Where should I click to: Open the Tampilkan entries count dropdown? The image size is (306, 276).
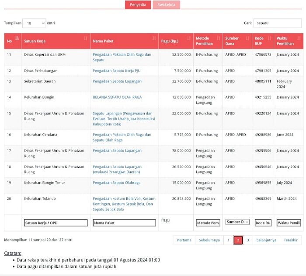[x=34, y=23]
